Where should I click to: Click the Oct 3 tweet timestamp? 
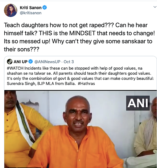tap(69, 62)
